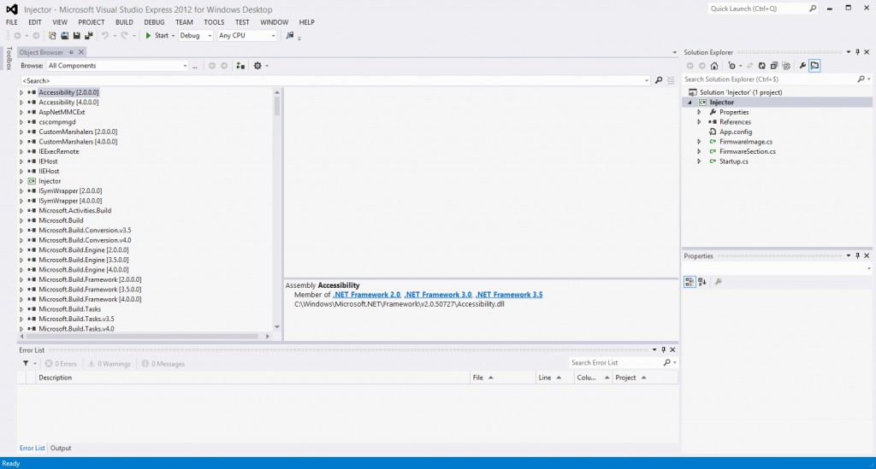Click the Open File toolbar icon
The width and height of the screenshot is (876, 469).
point(65,36)
